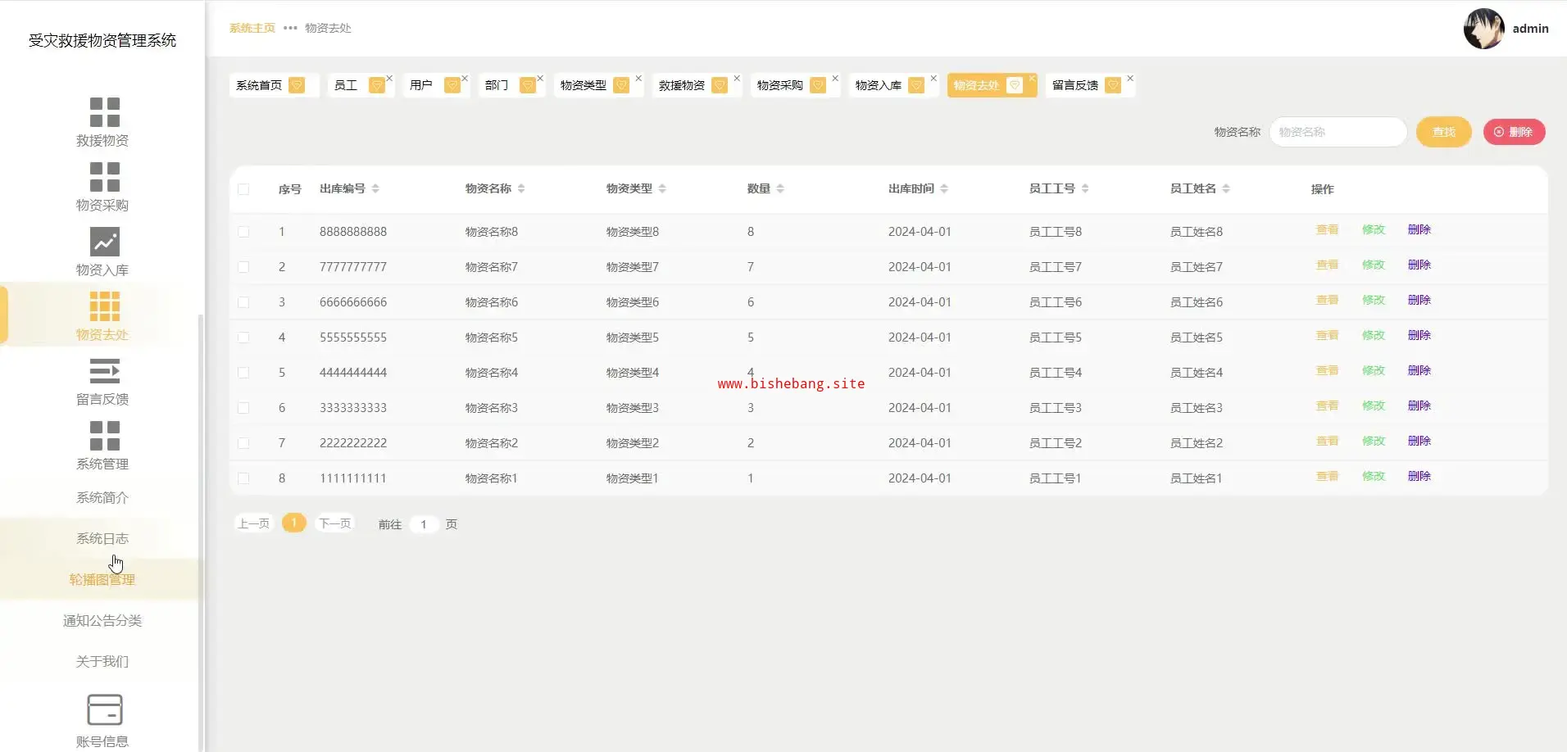The image size is (1567, 752).
Task: Open the 账号信息 card icon
Action: point(104,709)
